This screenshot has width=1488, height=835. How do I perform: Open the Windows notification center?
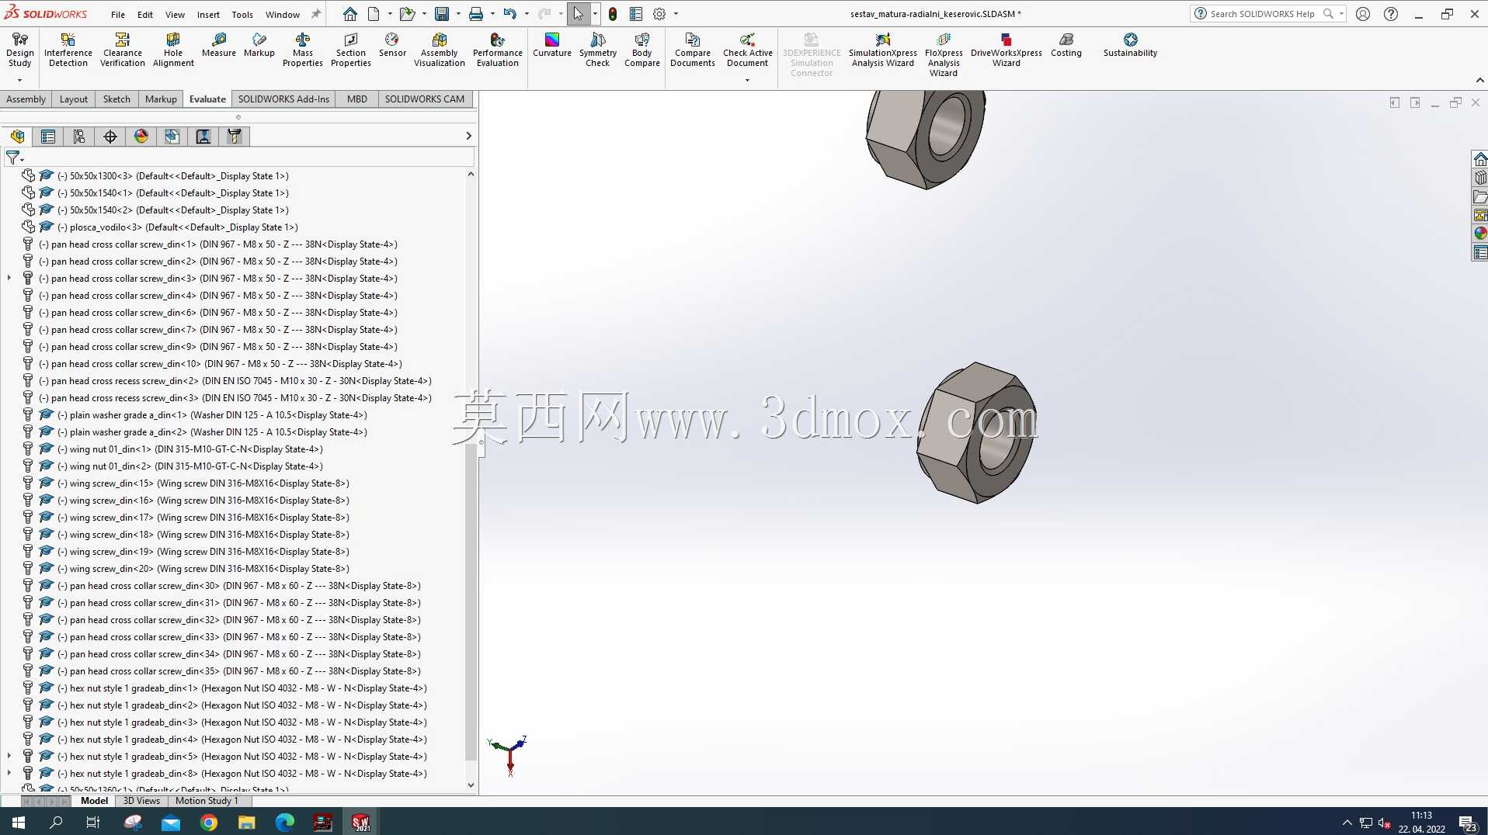point(1468,823)
